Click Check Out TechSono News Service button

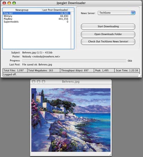108,41
